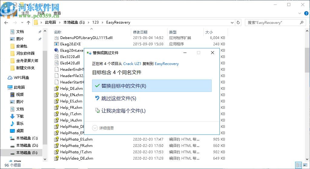Open the 金舟录屏大师 folder in sidebar
This screenshot has width=310, height=169.
27,60
